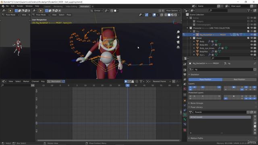This screenshot has width=258, height=145.
Task: Open the Channel menu in the graph editor
Action: 35,81
